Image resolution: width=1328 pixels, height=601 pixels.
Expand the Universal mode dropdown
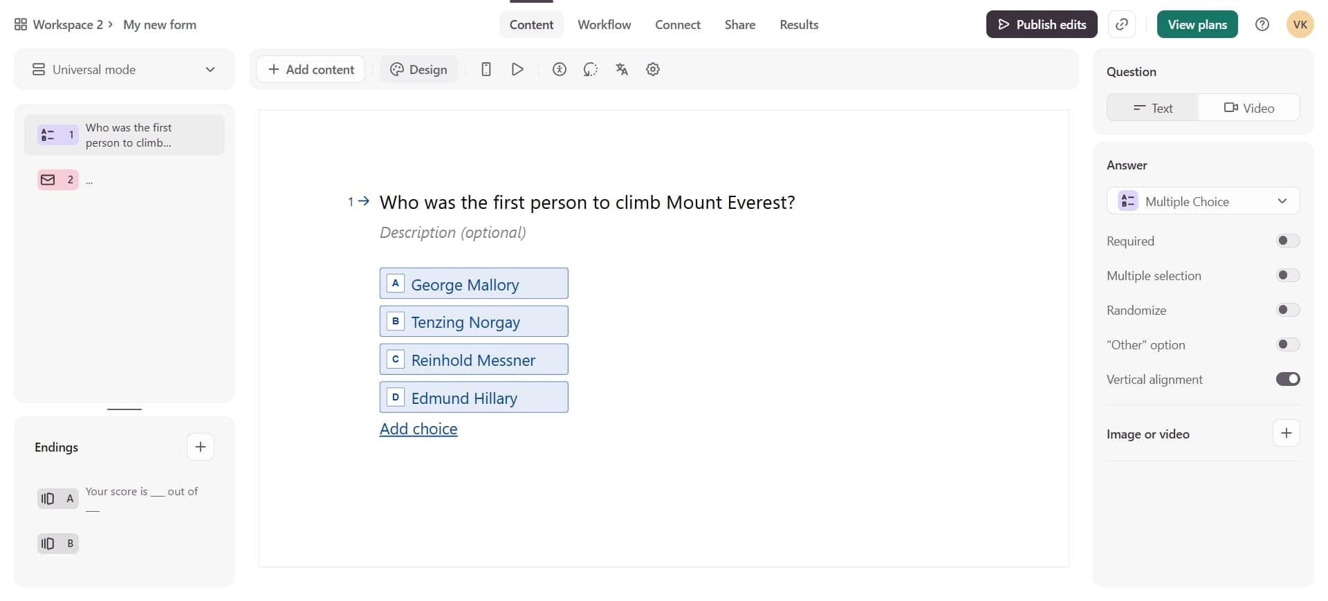click(124, 69)
